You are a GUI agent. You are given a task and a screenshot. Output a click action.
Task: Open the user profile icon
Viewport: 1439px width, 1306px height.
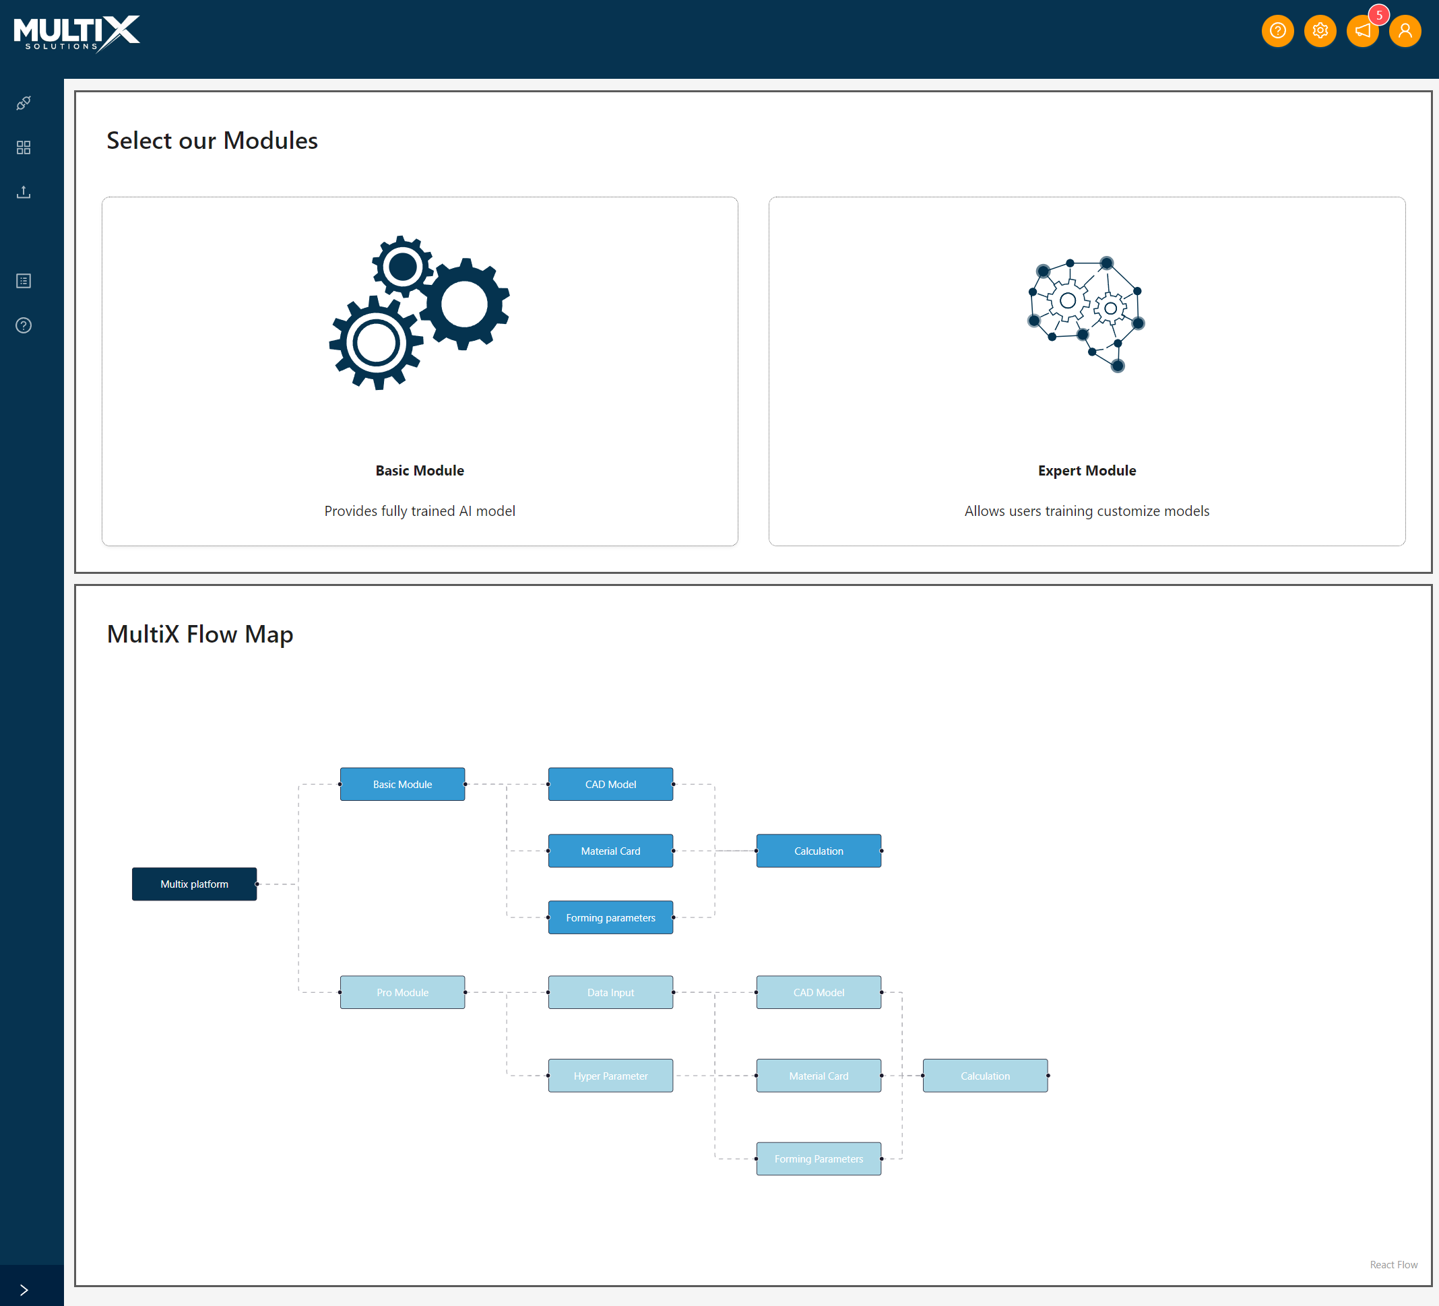pos(1404,31)
